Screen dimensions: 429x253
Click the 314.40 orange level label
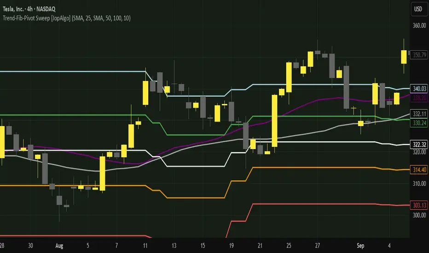(419, 170)
